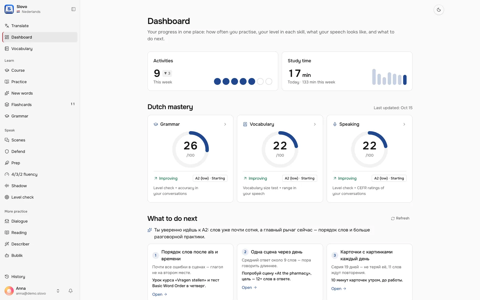Click 4/3/2 fluency gauge icon
The image size is (480, 300).
[7, 174]
